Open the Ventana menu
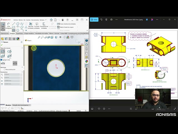 coord(42,20)
